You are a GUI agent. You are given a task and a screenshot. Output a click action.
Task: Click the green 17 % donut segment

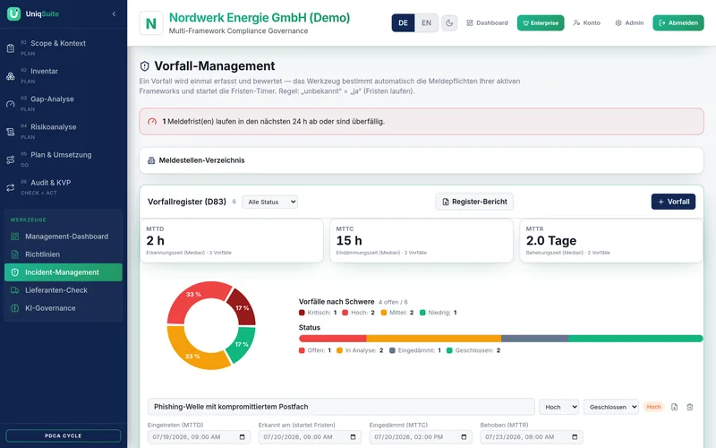pyautogui.click(x=242, y=344)
